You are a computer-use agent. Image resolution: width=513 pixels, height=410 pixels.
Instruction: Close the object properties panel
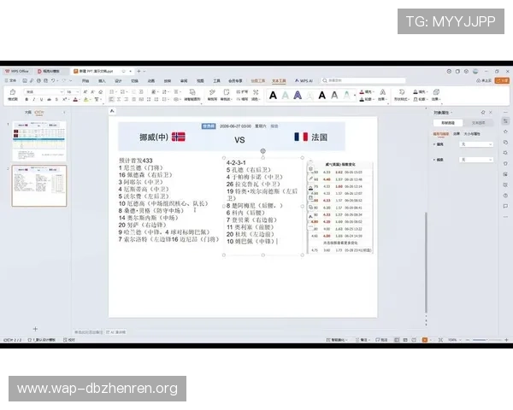[x=491, y=113]
